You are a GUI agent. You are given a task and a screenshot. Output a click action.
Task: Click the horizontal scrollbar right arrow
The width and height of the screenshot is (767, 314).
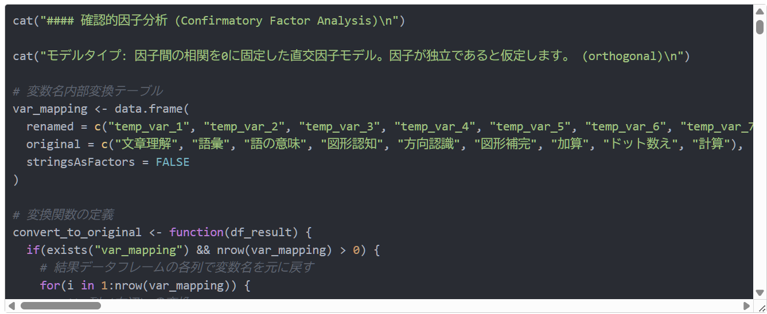(x=746, y=306)
